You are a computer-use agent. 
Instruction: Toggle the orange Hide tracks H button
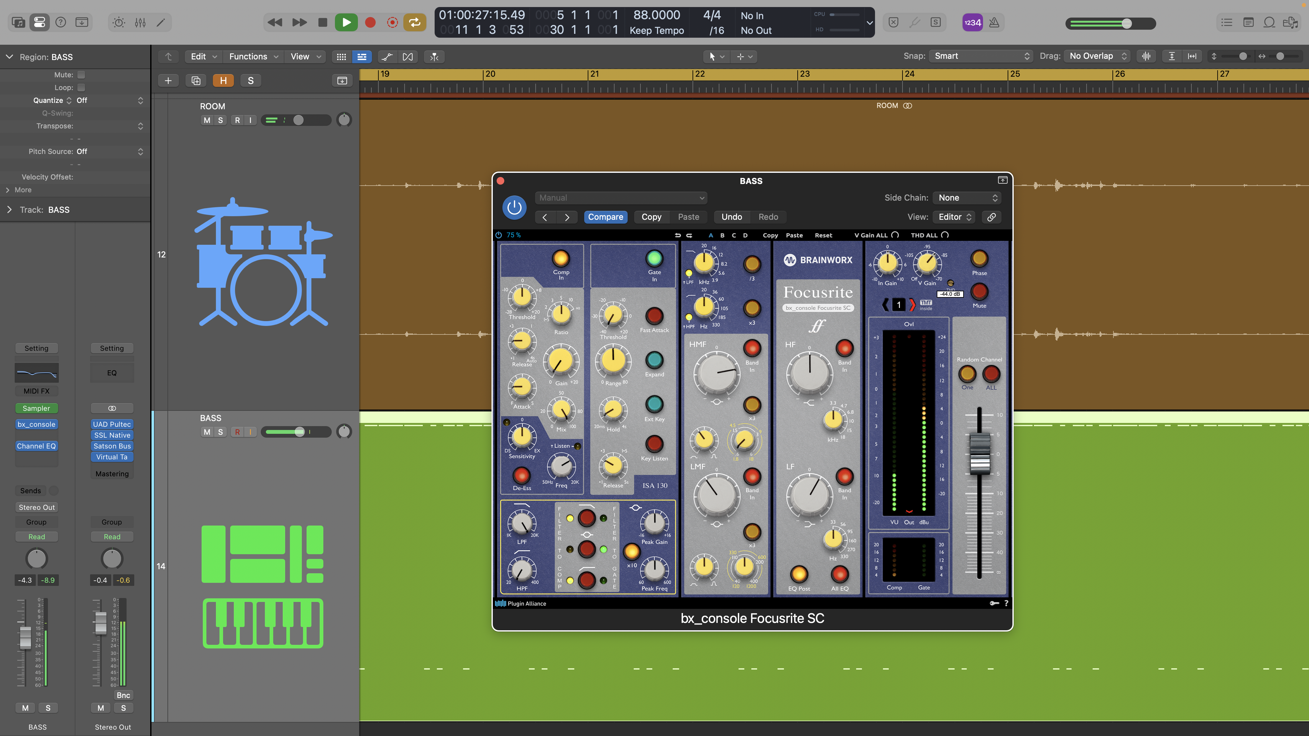coord(223,81)
